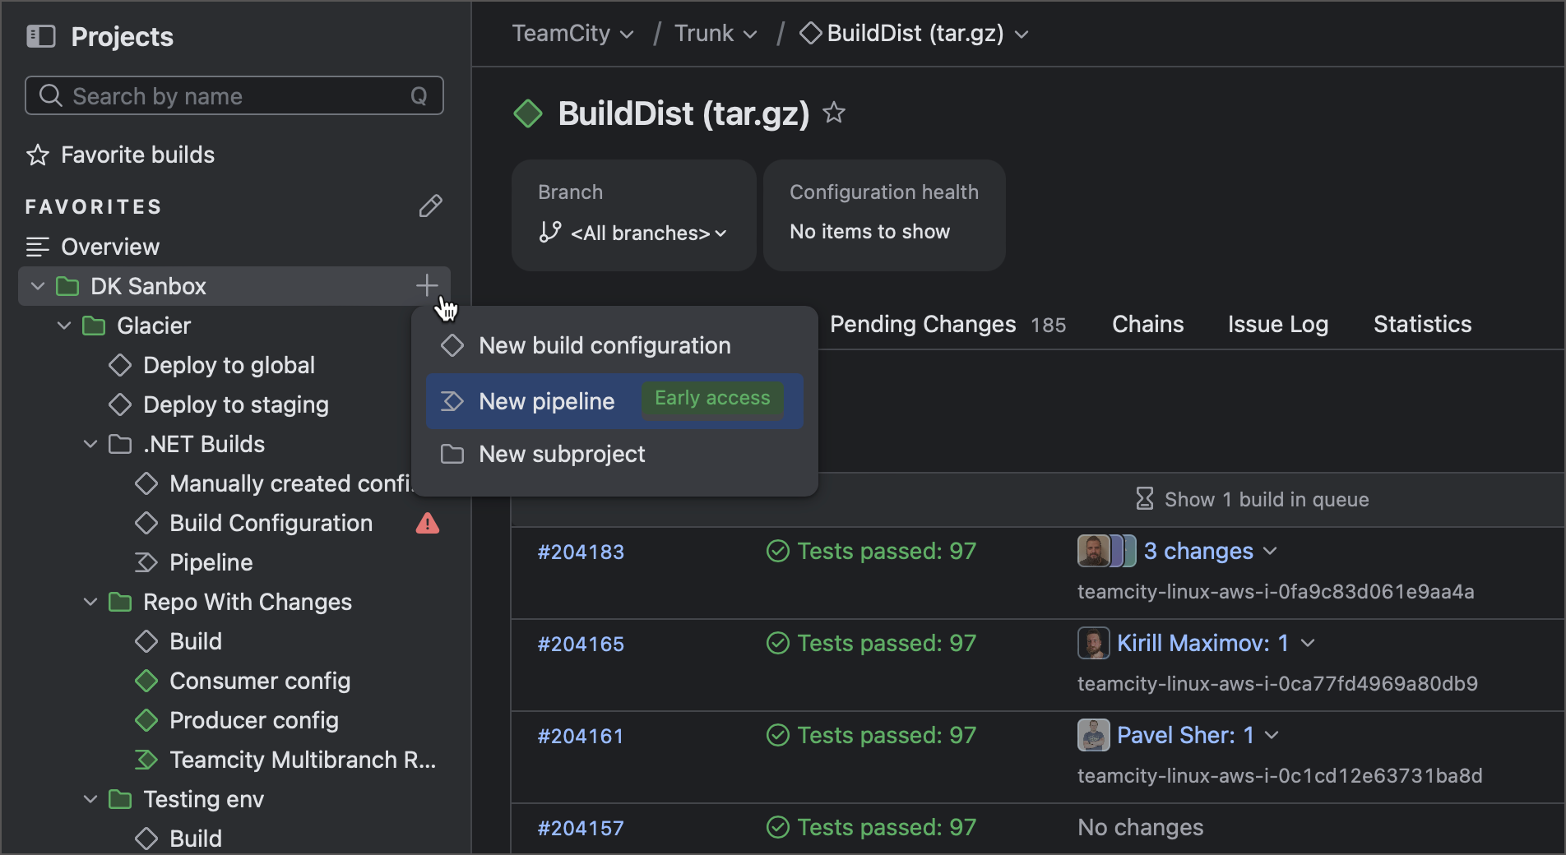Click the Overview list icon

pos(38,247)
